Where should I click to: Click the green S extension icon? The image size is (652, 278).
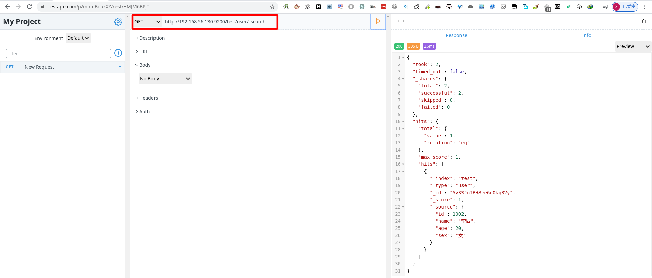coord(362,7)
